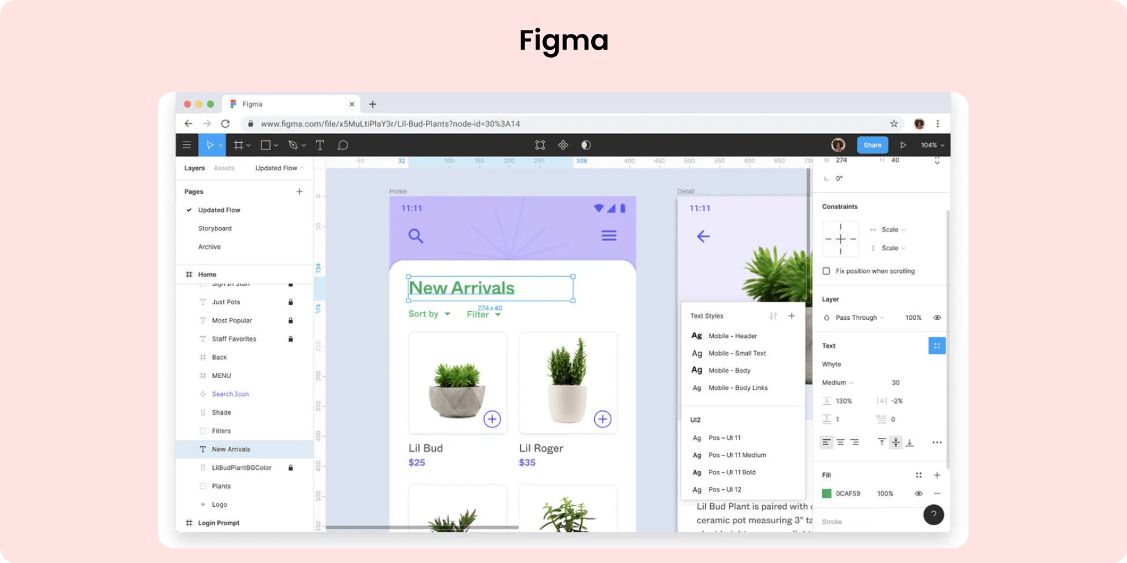Add a new fill with plus

937,475
